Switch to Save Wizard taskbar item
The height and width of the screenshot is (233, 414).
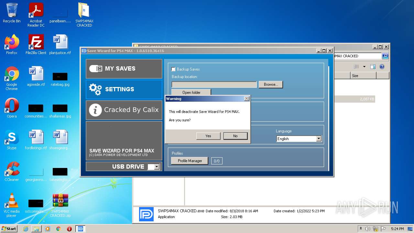(x=81, y=229)
